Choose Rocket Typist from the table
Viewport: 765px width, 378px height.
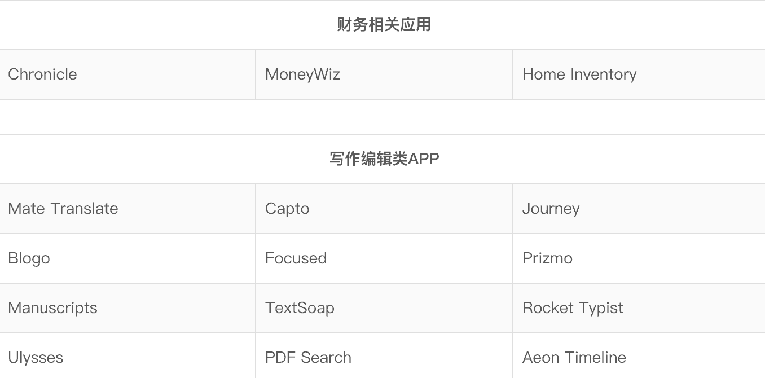(573, 308)
